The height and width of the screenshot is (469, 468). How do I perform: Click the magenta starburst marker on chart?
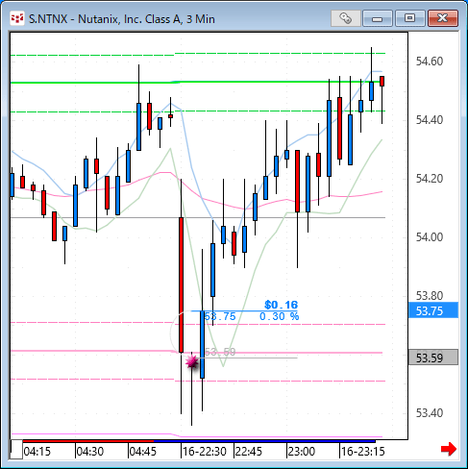[191, 362]
